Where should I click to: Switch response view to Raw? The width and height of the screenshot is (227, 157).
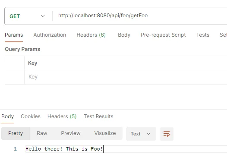[42, 133]
